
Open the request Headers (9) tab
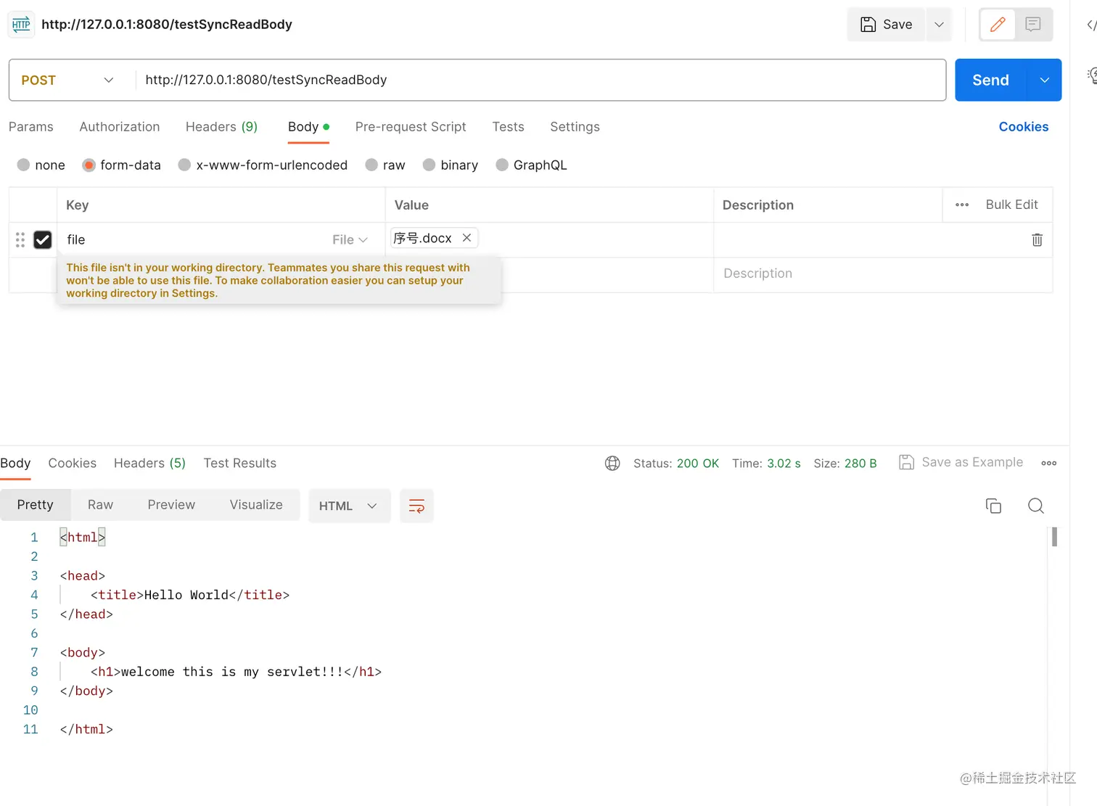click(x=221, y=127)
